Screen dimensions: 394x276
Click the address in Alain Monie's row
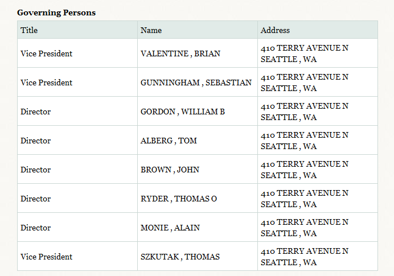click(x=305, y=228)
